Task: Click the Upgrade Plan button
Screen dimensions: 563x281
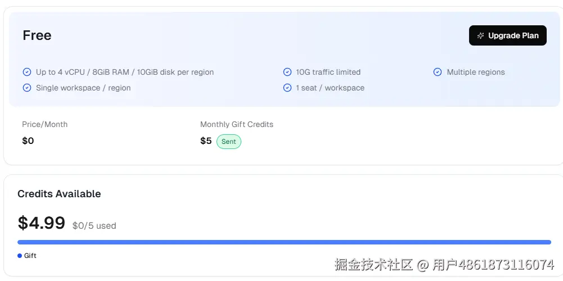Action: click(507, 35)
